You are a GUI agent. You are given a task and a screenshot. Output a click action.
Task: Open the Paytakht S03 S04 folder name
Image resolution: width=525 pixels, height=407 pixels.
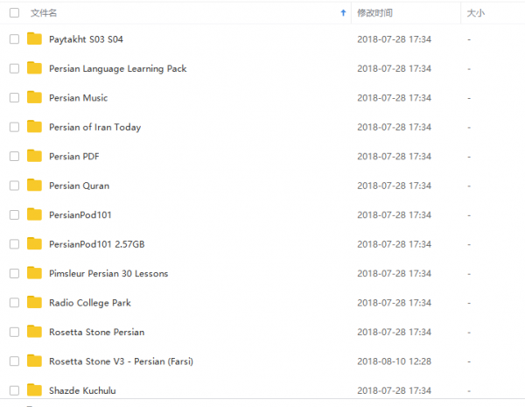86,39
